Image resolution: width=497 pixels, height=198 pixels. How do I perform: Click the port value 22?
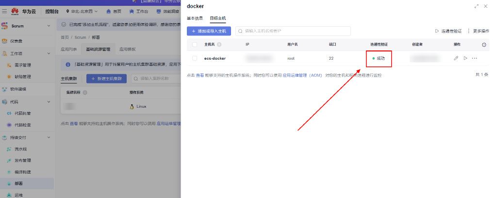pos(331,58)
